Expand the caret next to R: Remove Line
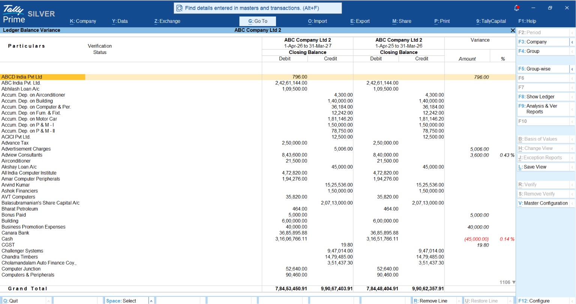The height and width of the screenshot is (304, 576). 459,301
